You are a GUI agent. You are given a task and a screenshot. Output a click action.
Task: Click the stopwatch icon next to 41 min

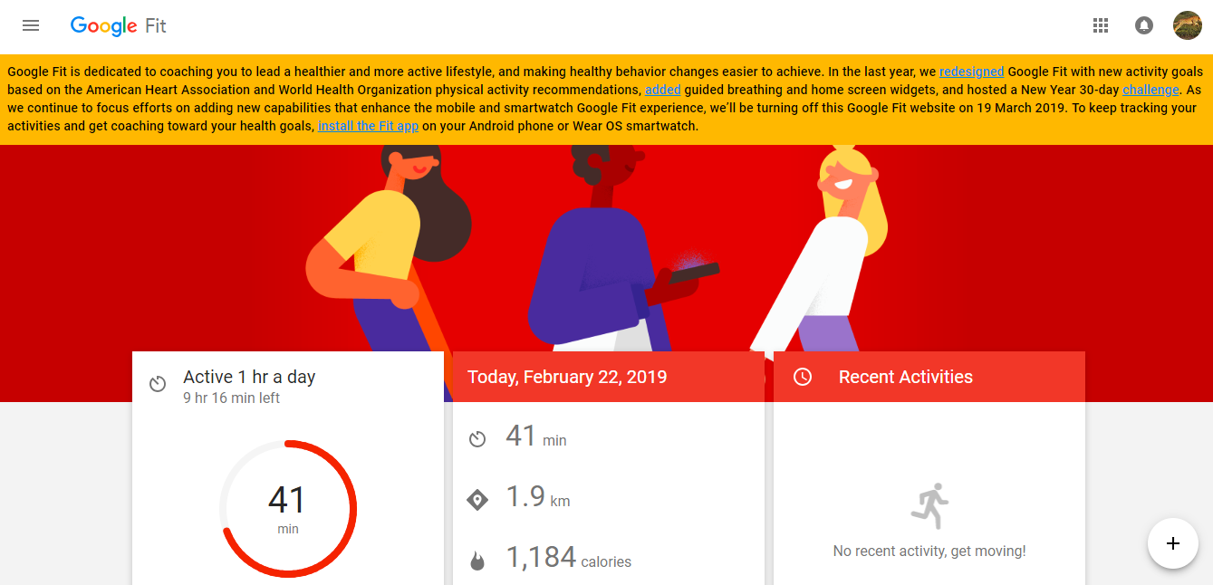478,437
